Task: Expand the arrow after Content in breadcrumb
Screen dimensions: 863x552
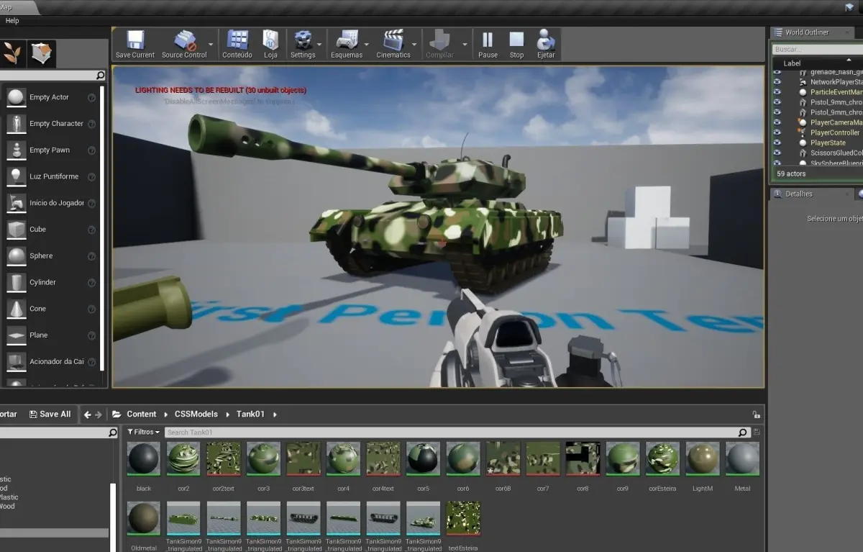Action: 165,415
